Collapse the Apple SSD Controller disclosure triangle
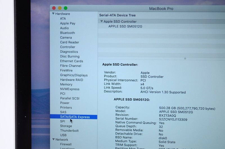Screen dimensions: 225x149 point(102,21)
